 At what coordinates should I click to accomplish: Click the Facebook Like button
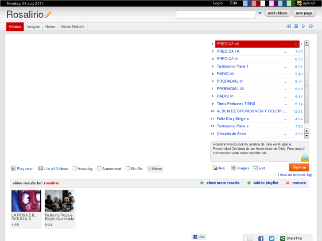tap(199, 237)
